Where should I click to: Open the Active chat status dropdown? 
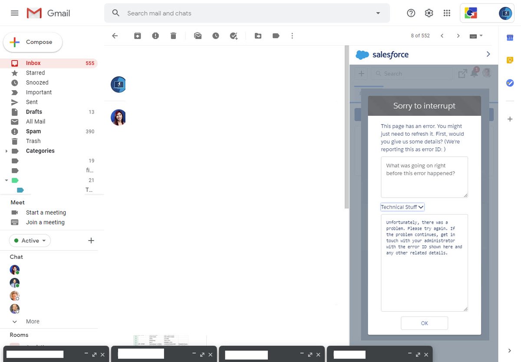tap(30, 241)
